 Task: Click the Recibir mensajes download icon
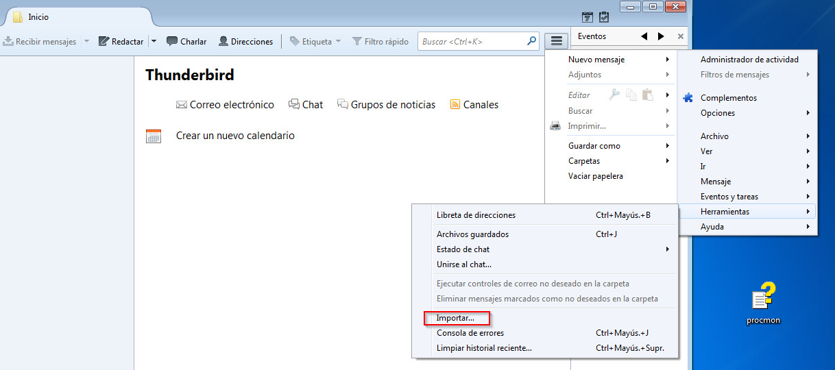point(8,42)
